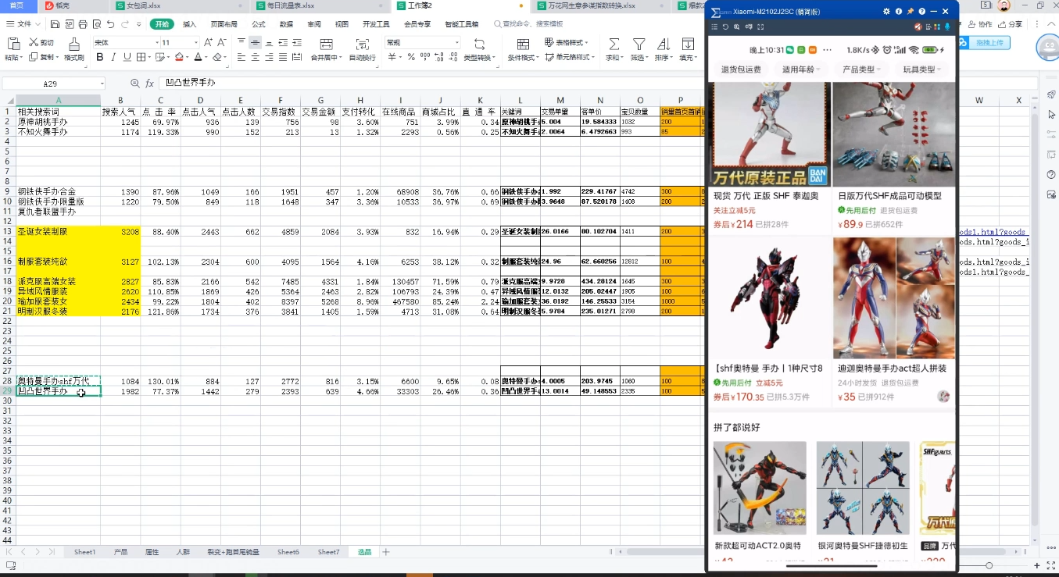Set vertical middle alignment
Screen dimensions: 1059x577
[256, 43]
